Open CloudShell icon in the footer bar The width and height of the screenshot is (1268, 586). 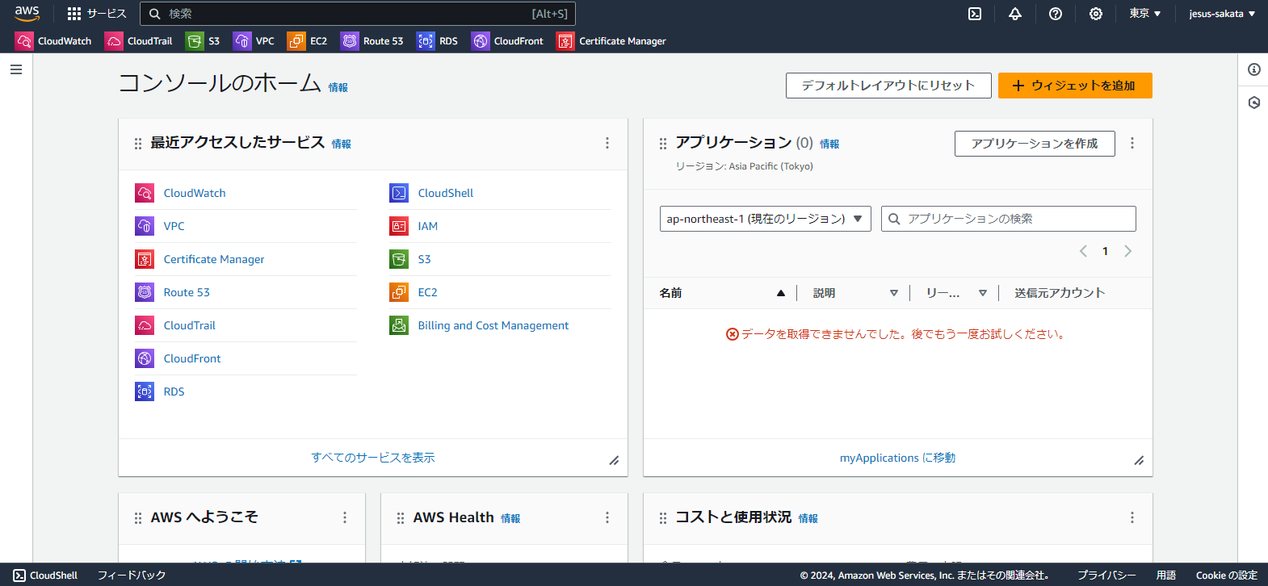pos(19,576)
